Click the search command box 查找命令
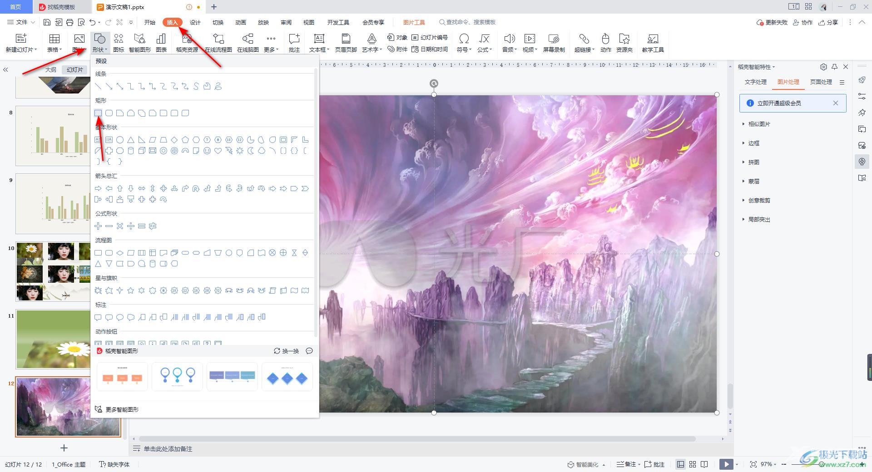 (x=467, y=22)
